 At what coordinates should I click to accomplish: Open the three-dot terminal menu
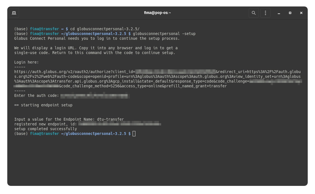click(265, 13)
